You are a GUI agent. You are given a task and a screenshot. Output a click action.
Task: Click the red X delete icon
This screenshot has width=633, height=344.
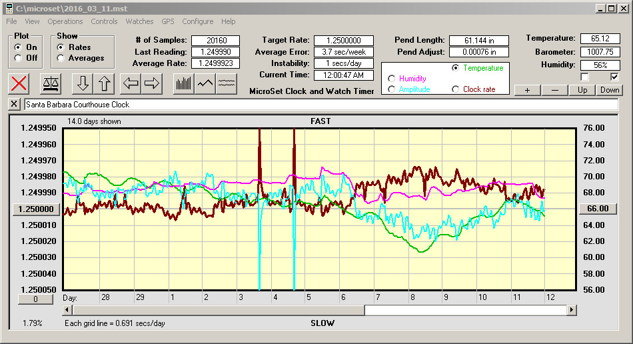19,83
